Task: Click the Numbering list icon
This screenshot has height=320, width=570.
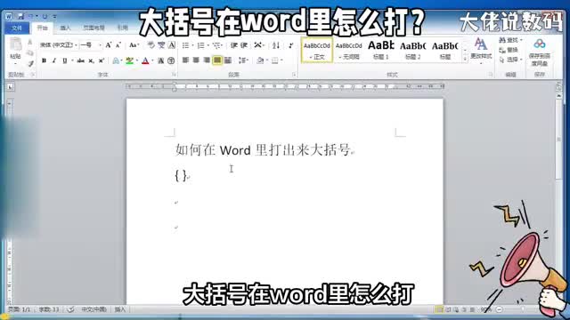Action: (x=200, y=45)
